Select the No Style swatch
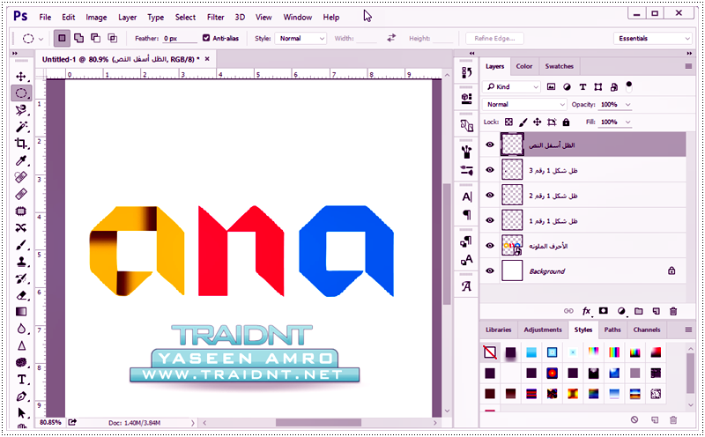 [490, 352]
